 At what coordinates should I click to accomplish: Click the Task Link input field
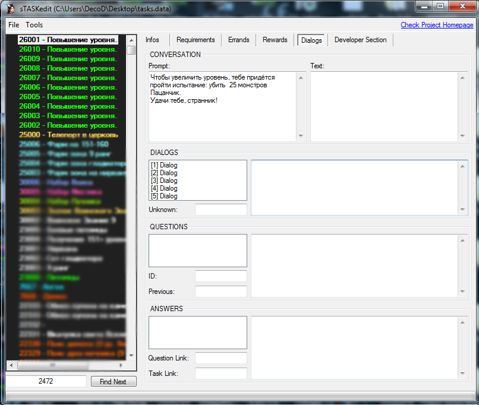(220, 374)
